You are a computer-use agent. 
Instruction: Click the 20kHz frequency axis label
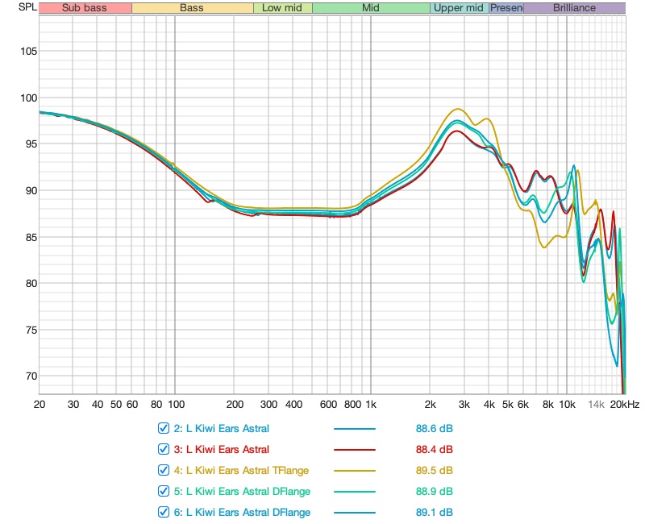click(625, 405)
